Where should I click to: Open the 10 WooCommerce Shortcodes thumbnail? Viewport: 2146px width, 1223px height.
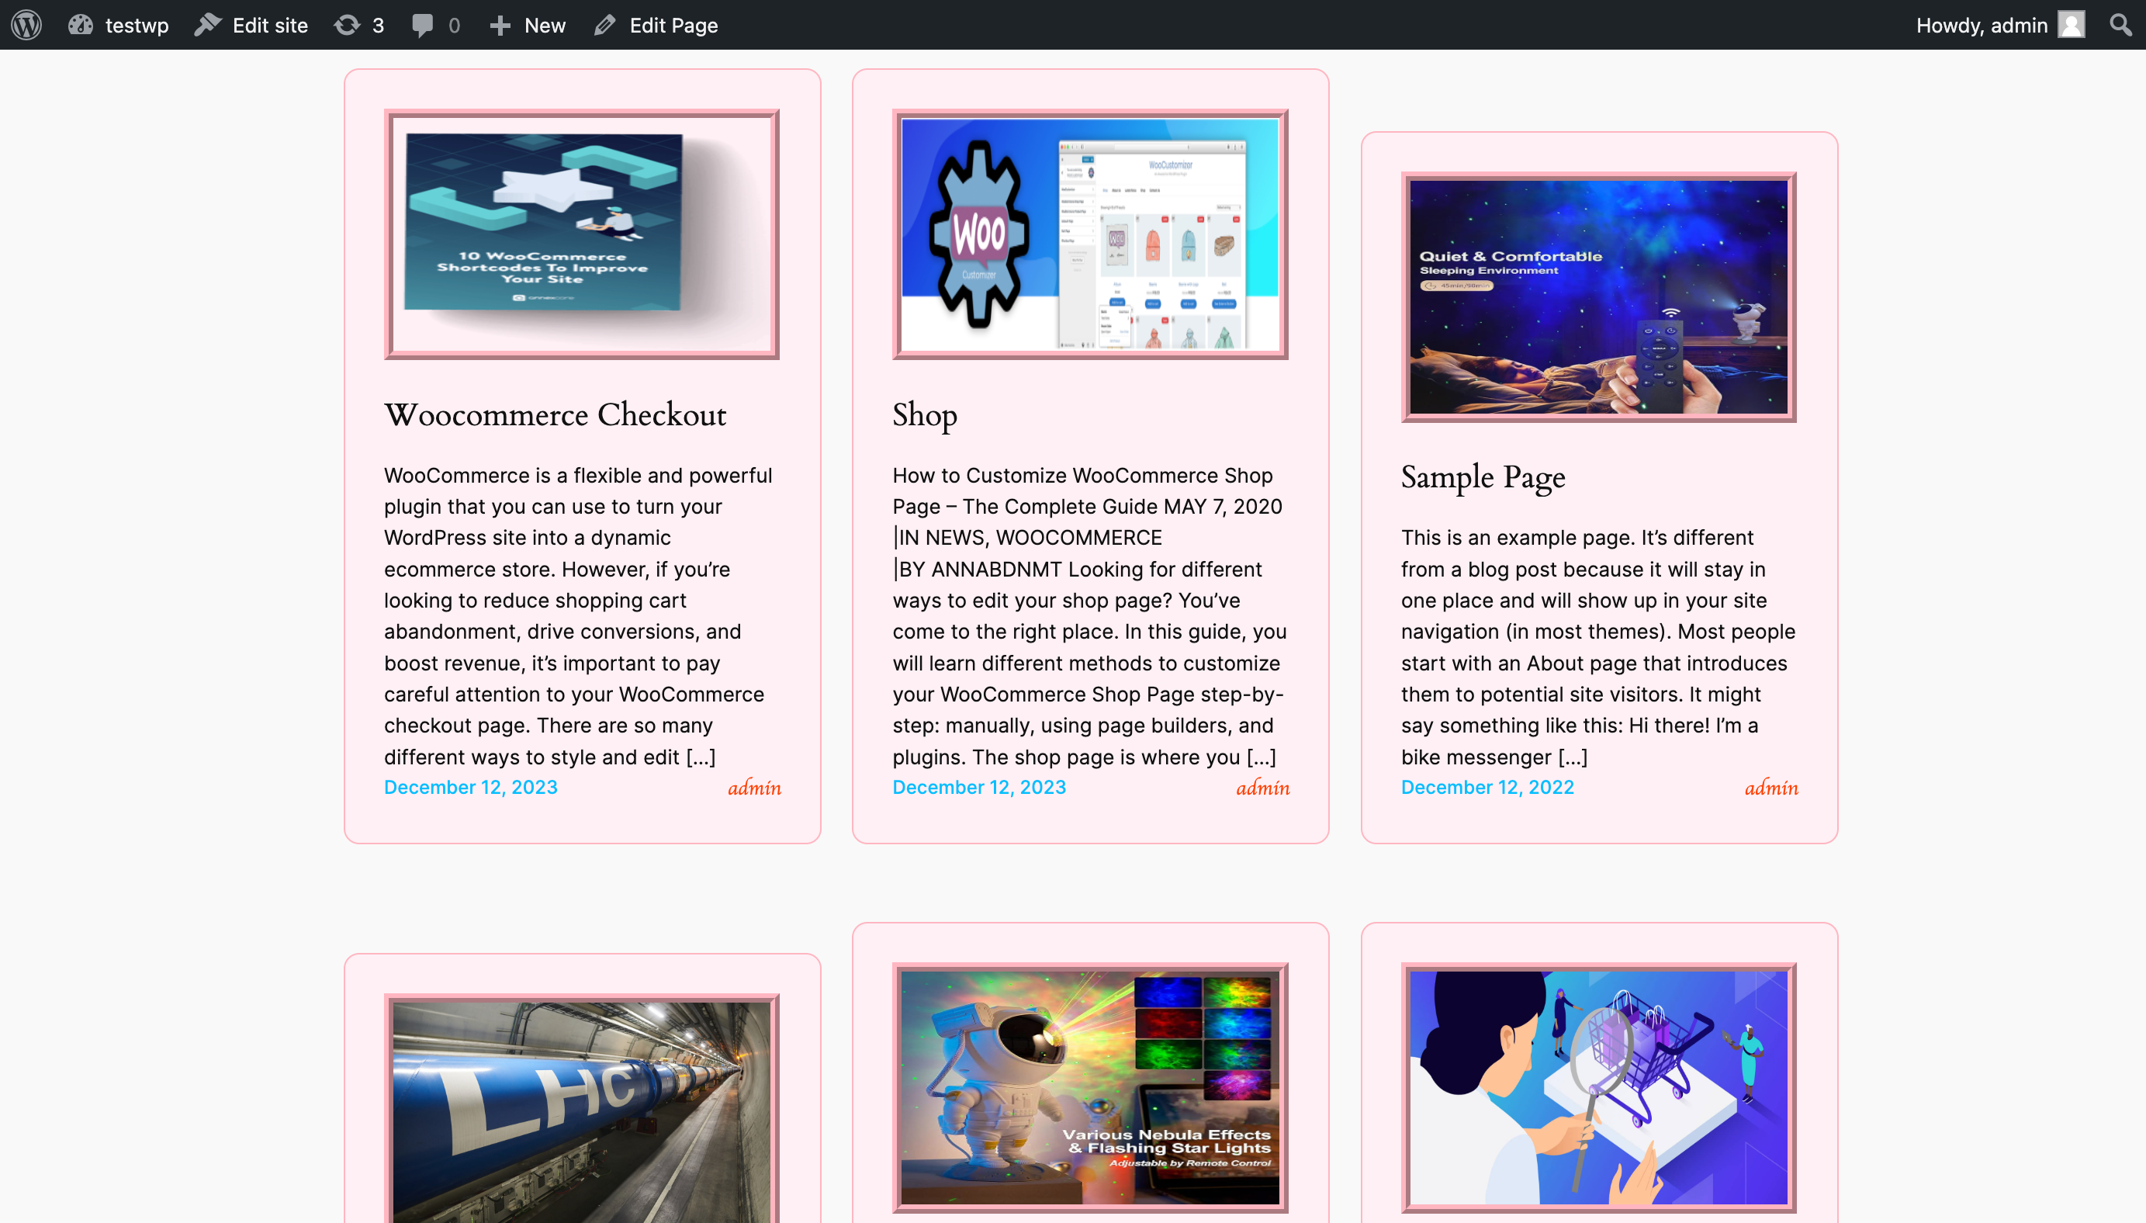(582, 234)
